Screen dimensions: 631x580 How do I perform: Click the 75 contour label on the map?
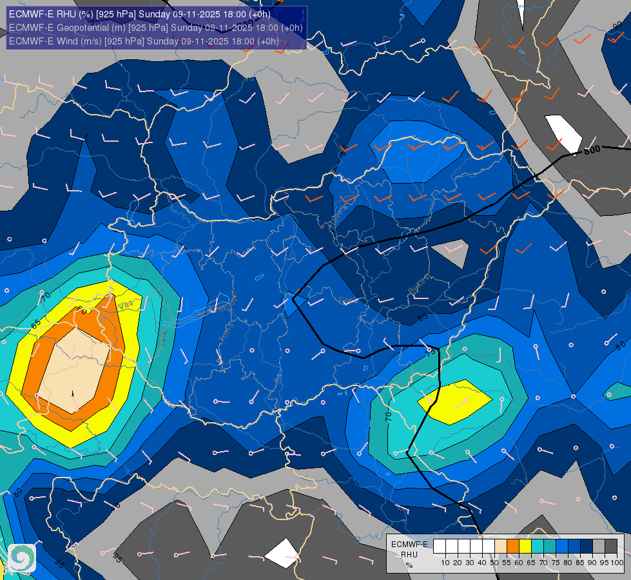[431, 352]
